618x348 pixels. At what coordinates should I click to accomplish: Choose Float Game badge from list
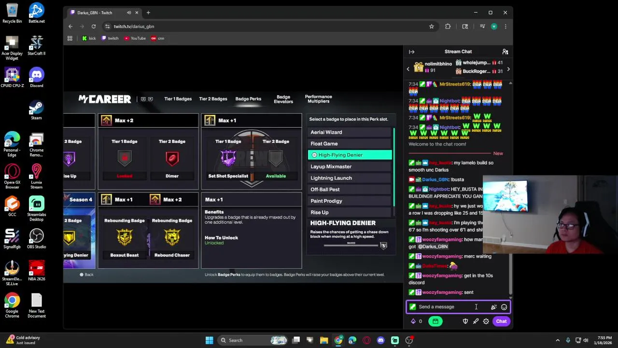point(350,144)
